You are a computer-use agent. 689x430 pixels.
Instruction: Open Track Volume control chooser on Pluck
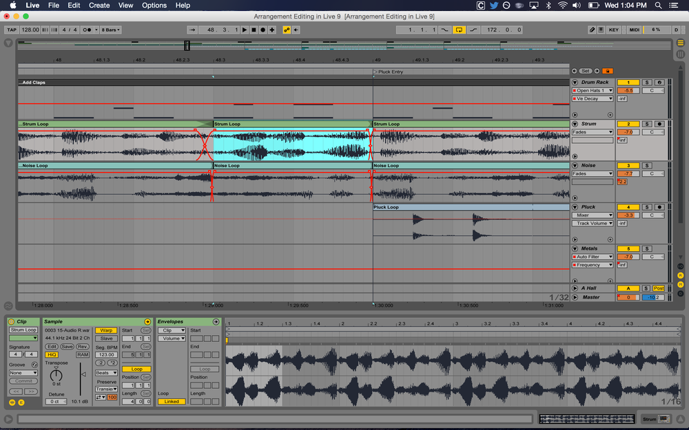(x=593, y=224)
